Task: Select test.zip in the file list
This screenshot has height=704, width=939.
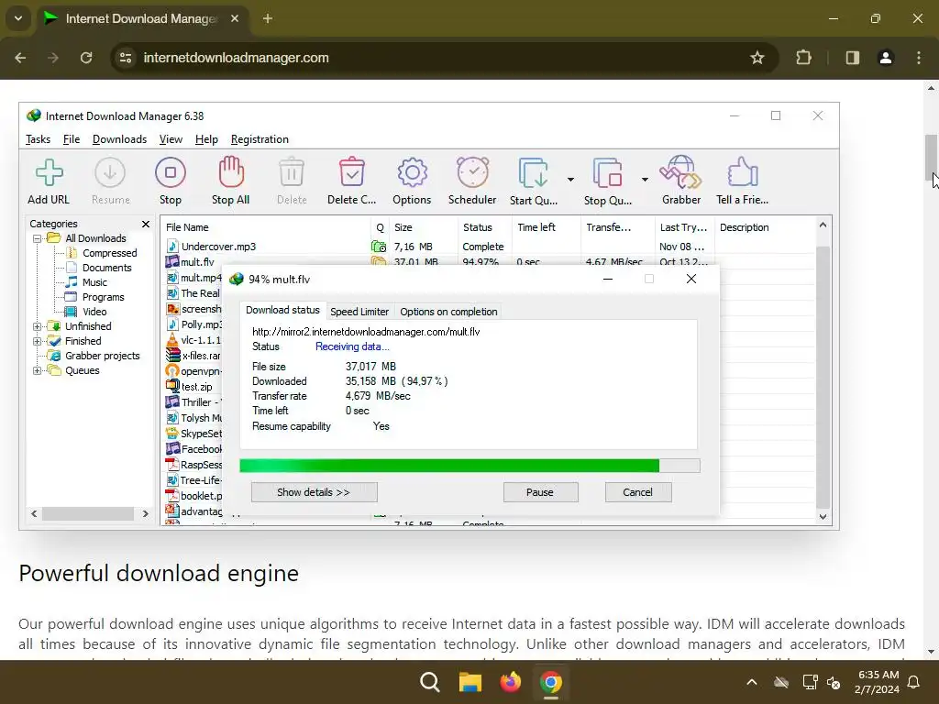Action: [x=196, y=387]
